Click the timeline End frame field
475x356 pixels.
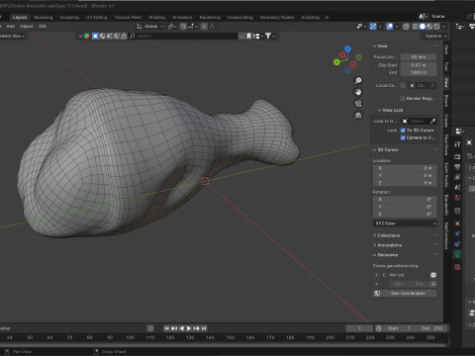(x=431, y=328)
